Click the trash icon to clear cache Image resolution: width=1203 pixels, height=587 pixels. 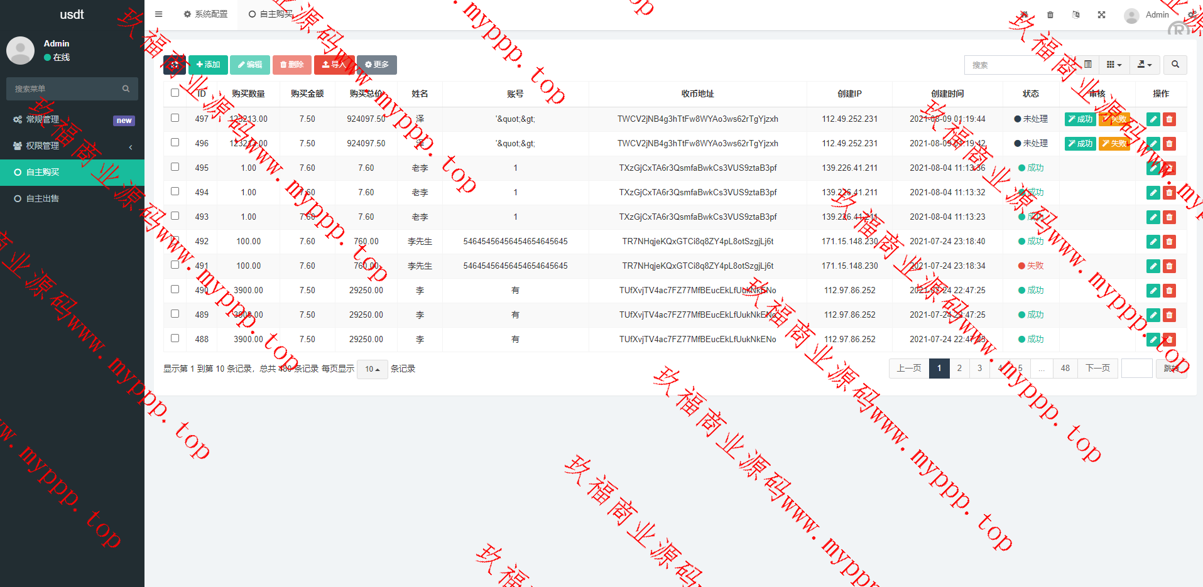1050,14
